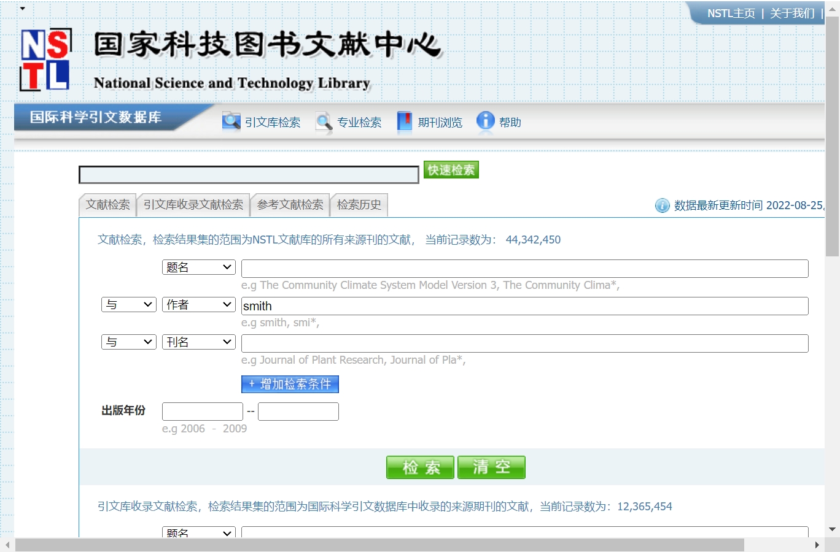
Task: Open the first 题名 field dropdown
Action: coord(199,267)
